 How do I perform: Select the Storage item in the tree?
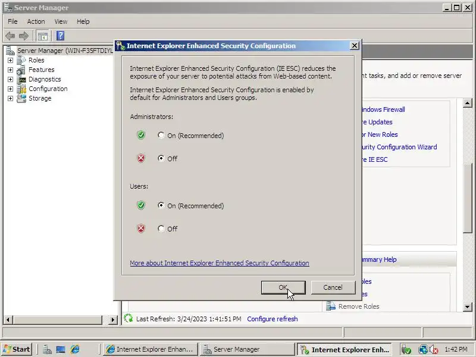[40, 98]
